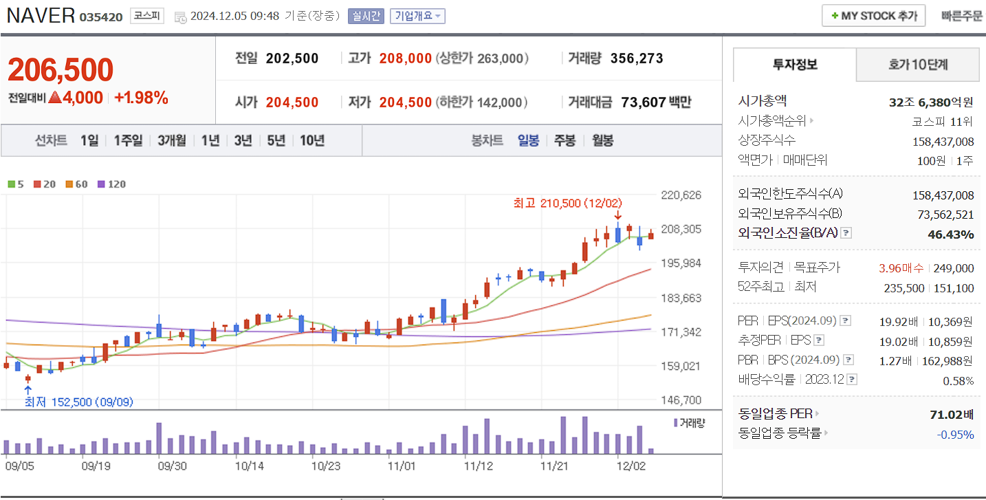Open the 외국인소진율(B/A) help tooltip icon

[x=845, y=234]
